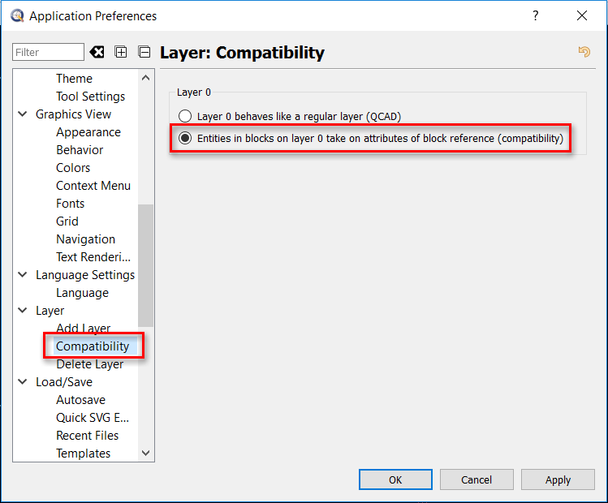Click the orange reset-to-defaults arrow icon
The height and width of the screenshot is (503, 608).
584,52
